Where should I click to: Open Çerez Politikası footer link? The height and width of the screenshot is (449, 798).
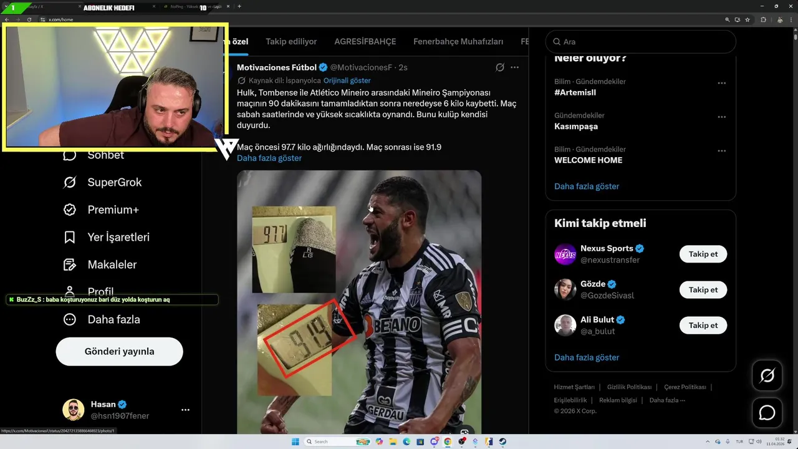tap(685, 387)
